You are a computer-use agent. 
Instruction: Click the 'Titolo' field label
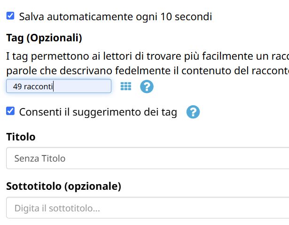point(21,137)
